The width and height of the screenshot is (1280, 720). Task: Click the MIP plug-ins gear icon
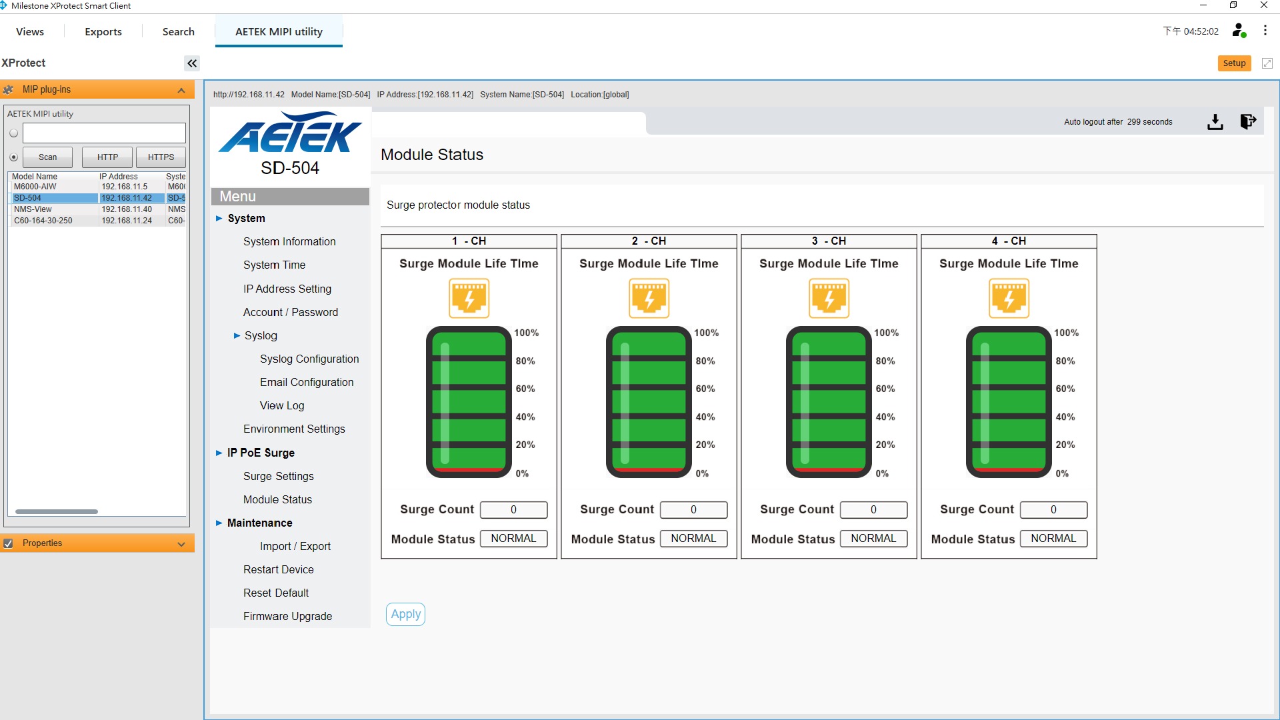pyautogui.click(x=9, y=89)
